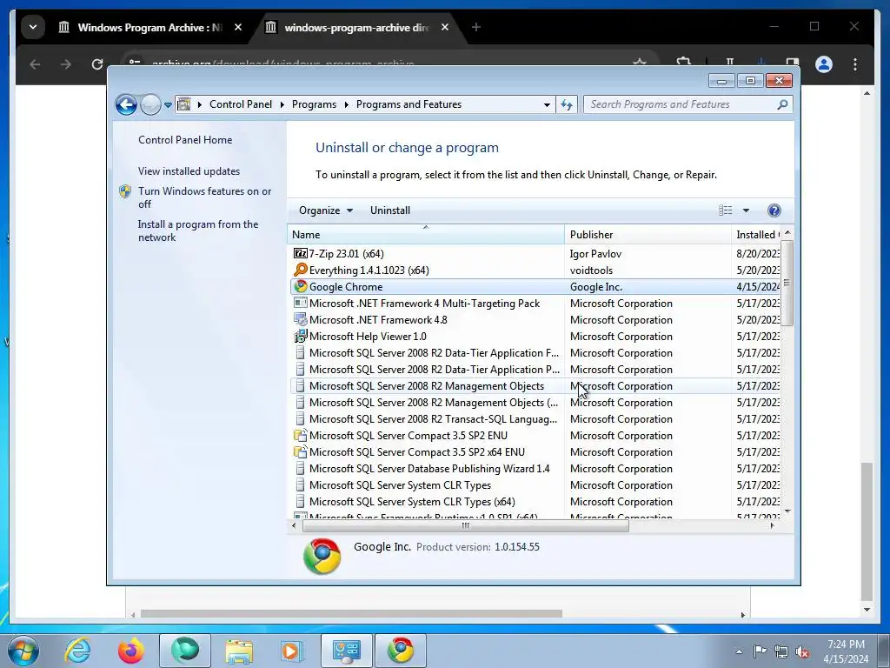The width and height of the screenshot is (890, 668).
Task: Open Windows Explorer folder on taskbar
Action: tap(239, 651)
